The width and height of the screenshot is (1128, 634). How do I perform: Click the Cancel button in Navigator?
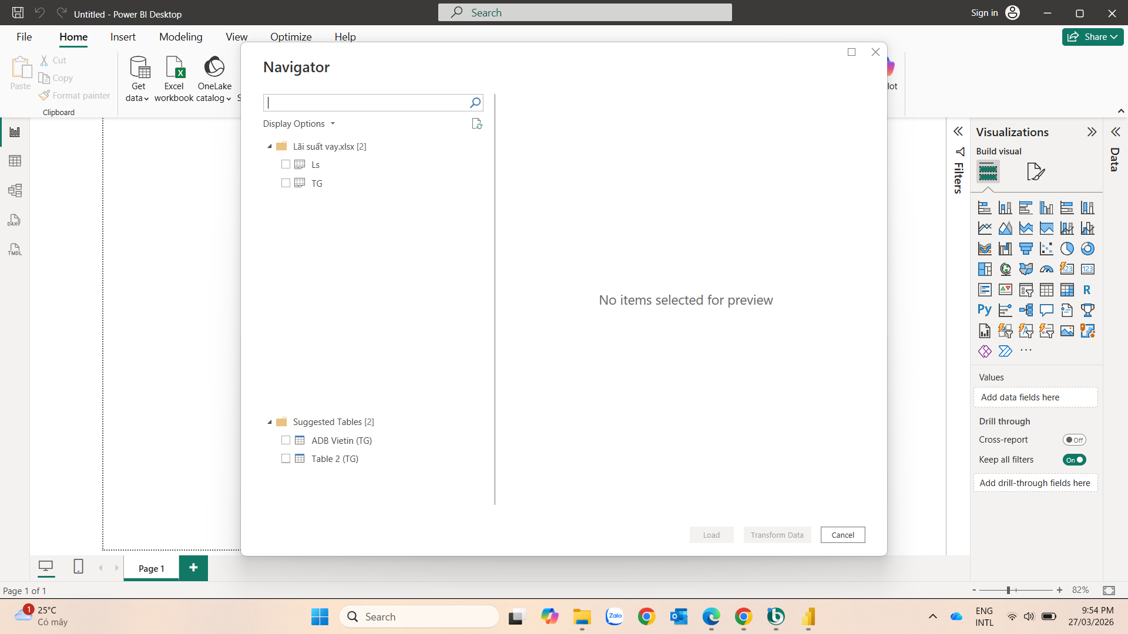point(842,535)
